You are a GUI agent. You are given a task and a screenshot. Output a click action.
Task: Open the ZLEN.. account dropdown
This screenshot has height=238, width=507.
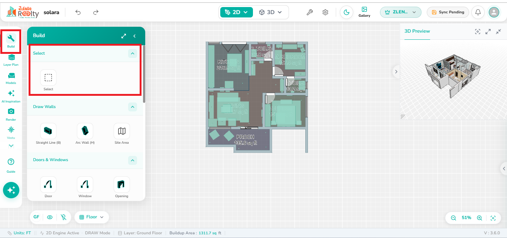(401, 12)
